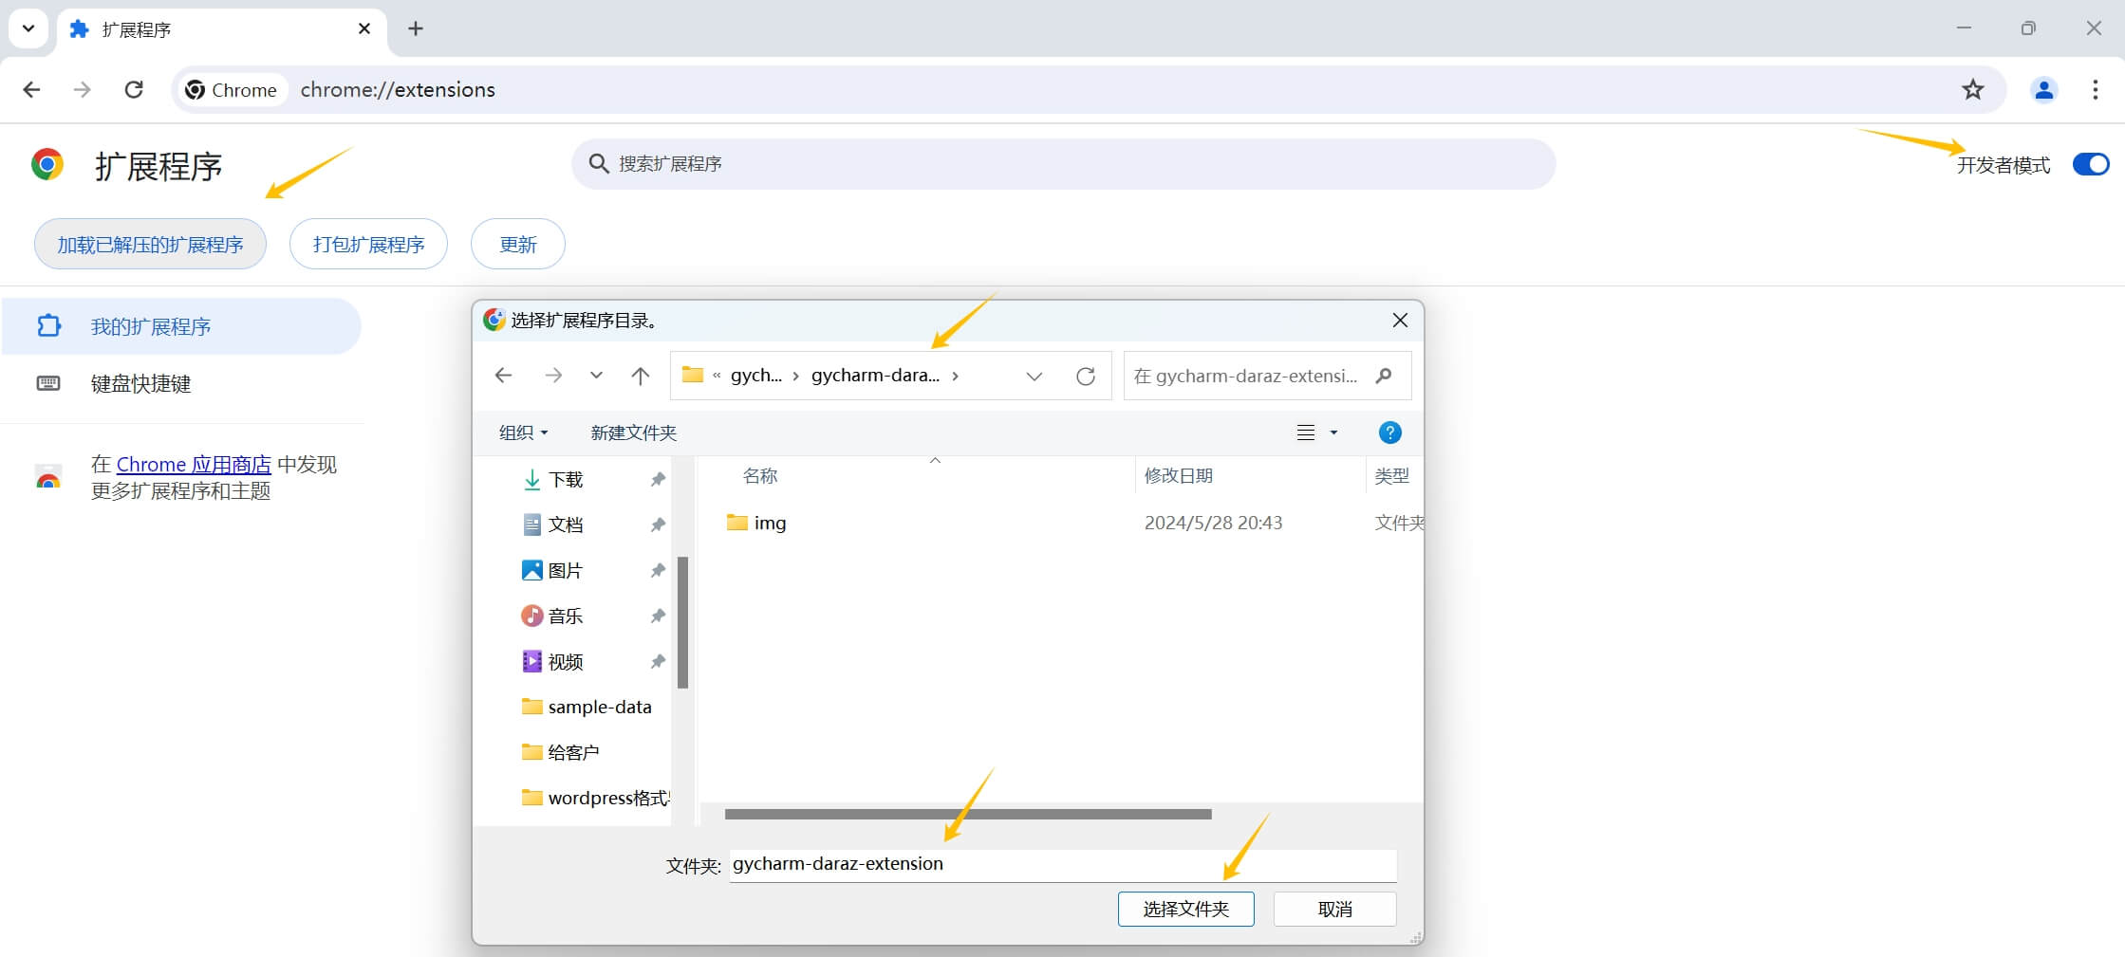Image resolution: width=2125 pixels, height=957 pixels.
Task: Sort by the Type column header
Action: (x=1394, y=475)
